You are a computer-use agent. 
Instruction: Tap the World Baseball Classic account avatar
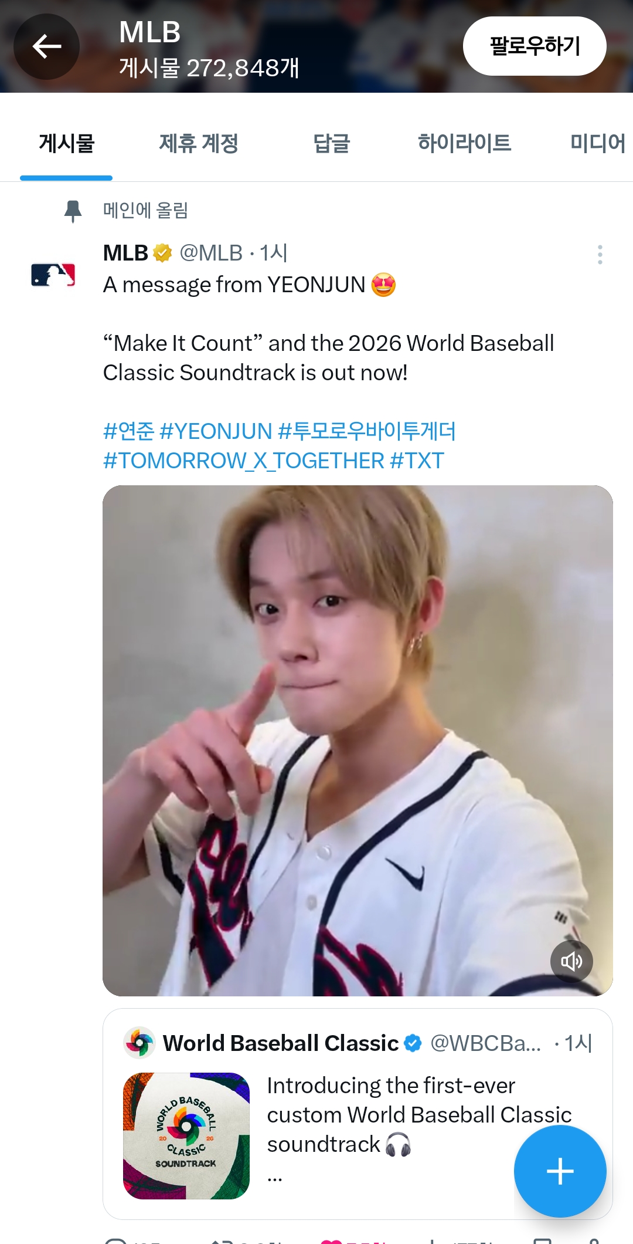(139, 1043)
